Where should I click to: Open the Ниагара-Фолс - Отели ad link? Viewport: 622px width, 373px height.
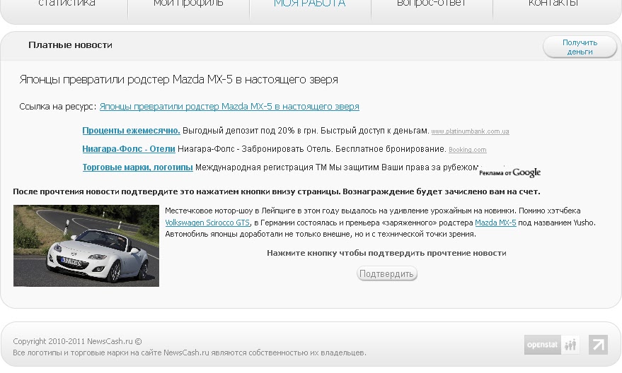coord(129,149)
